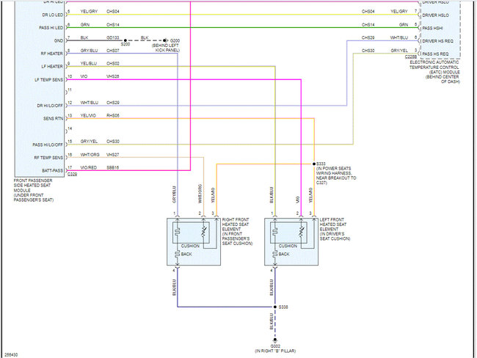The image size is (477, 358).
Task: Click the Left Front Heated Seat Element caption
Action: (335, 229)
